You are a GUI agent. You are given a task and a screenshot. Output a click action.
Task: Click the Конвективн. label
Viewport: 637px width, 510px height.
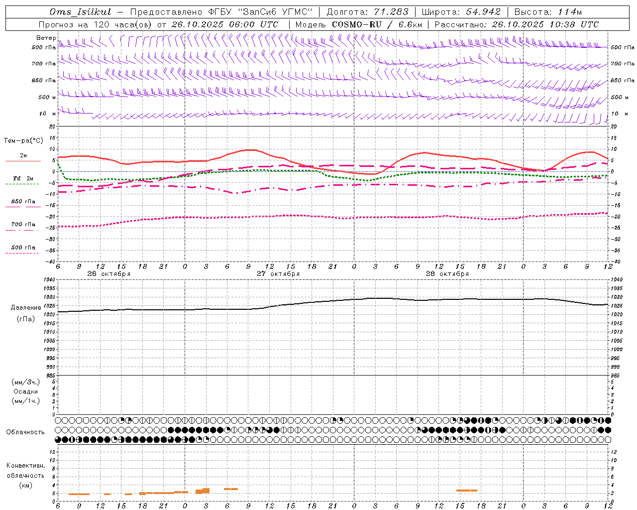[x=25, y=466]
